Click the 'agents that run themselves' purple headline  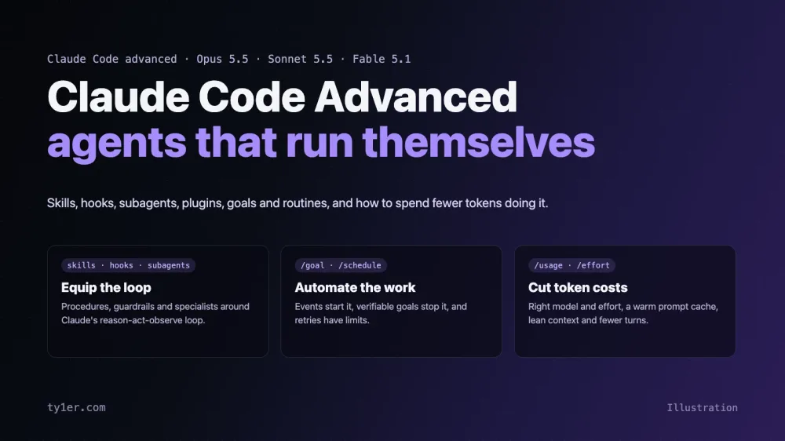coord(321,143)
